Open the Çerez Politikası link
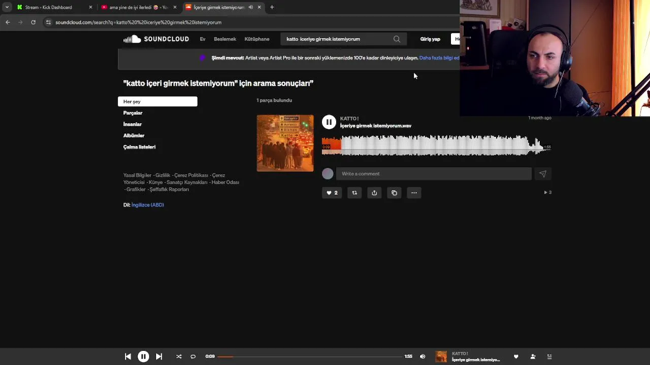Viewport: 650px width, 365px height. [x=191, y=175]
